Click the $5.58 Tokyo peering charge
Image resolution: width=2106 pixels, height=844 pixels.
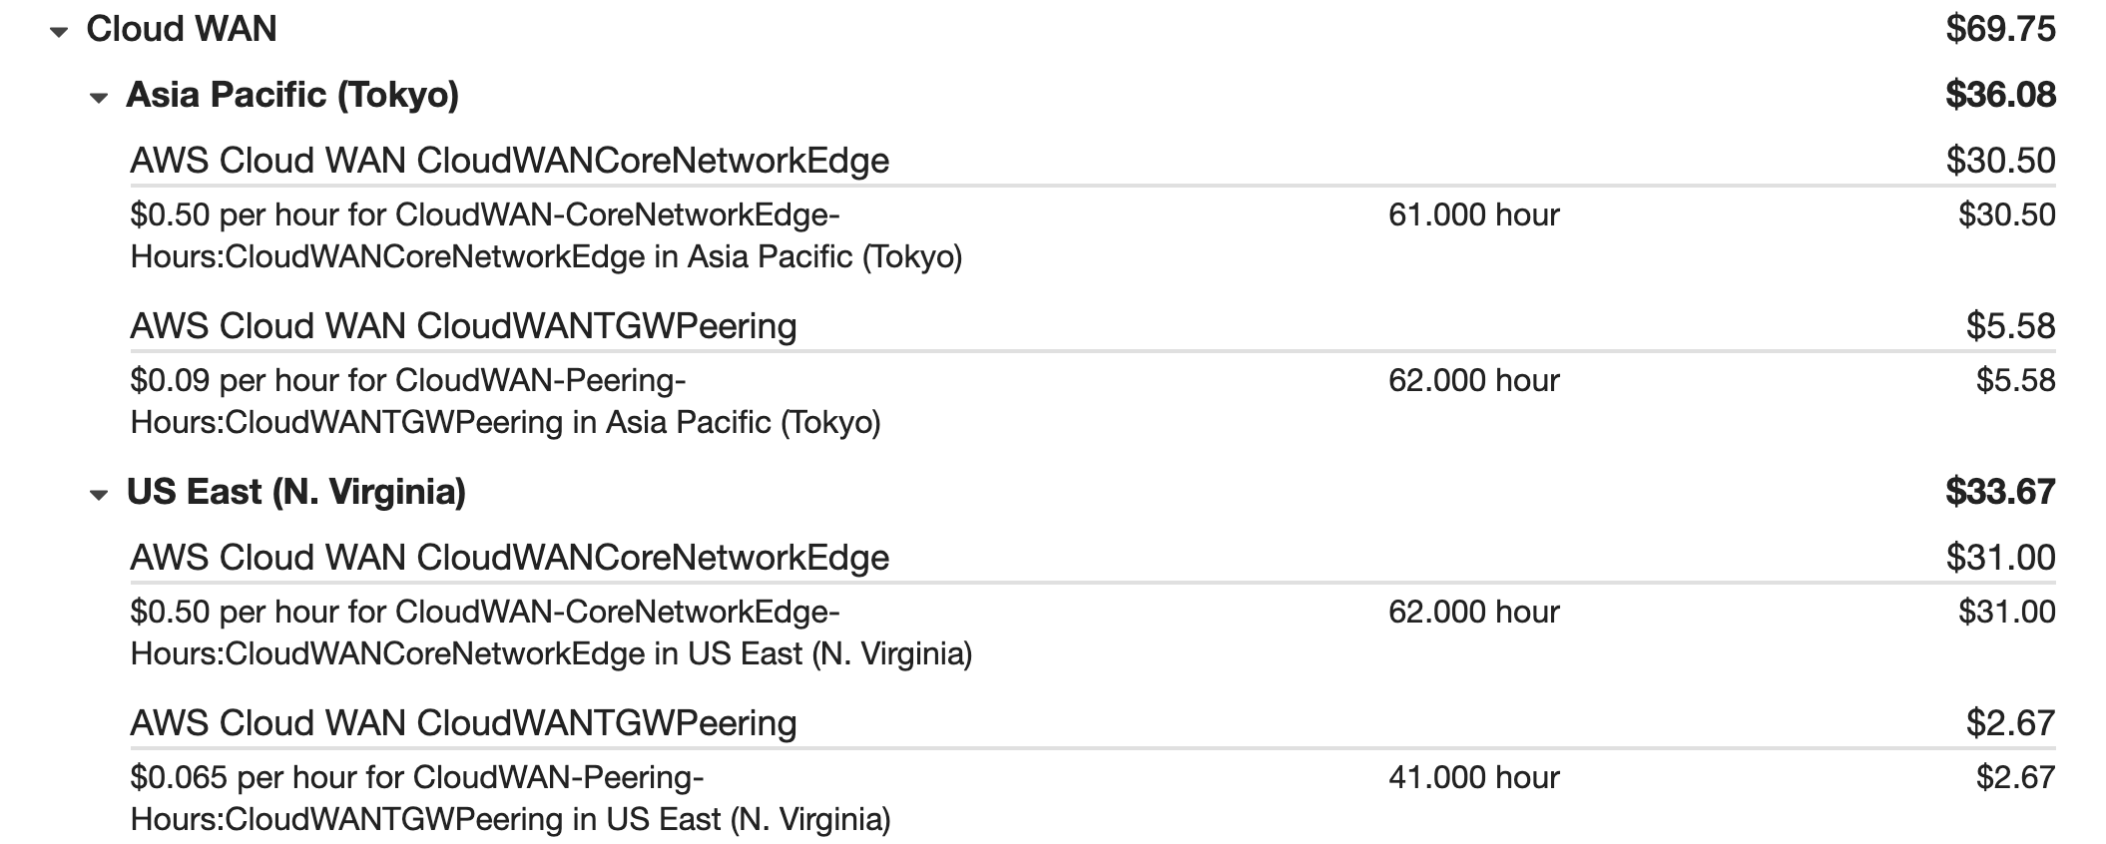pyautogui.click(x=2015, y=380)
